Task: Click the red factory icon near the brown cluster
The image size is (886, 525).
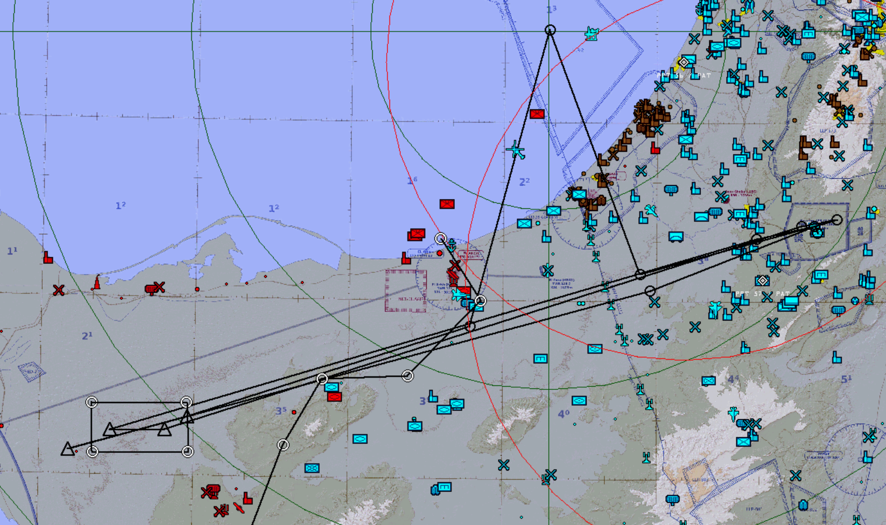Action: click(655, 148)
